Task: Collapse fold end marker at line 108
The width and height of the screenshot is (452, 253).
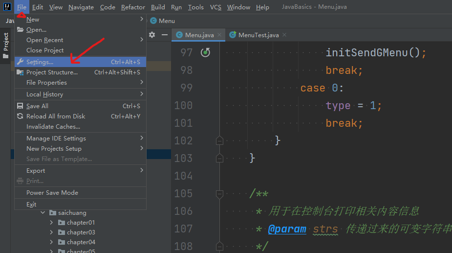Action: (220, 246)
